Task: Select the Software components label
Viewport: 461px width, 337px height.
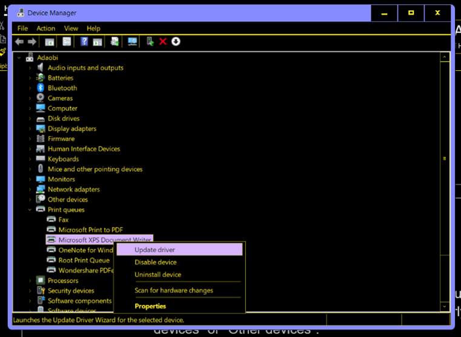Action: (80, 301)
